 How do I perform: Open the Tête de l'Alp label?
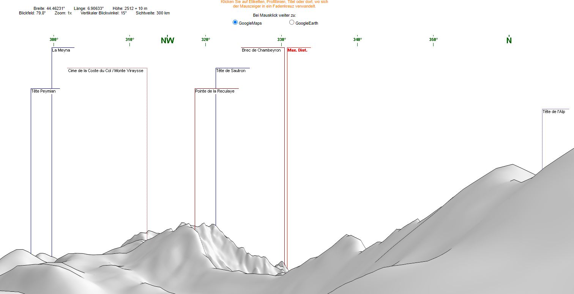[553, 112]
